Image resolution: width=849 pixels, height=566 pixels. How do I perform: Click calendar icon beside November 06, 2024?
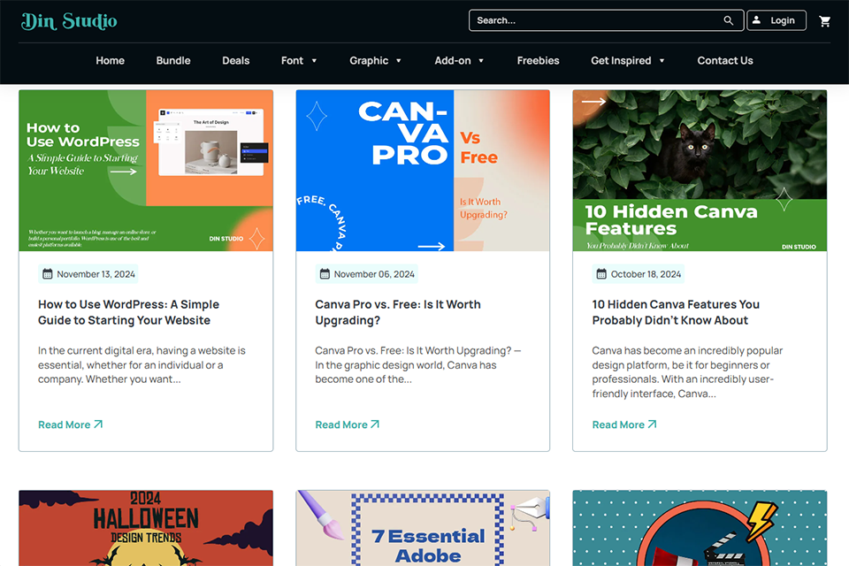point(325,274)
